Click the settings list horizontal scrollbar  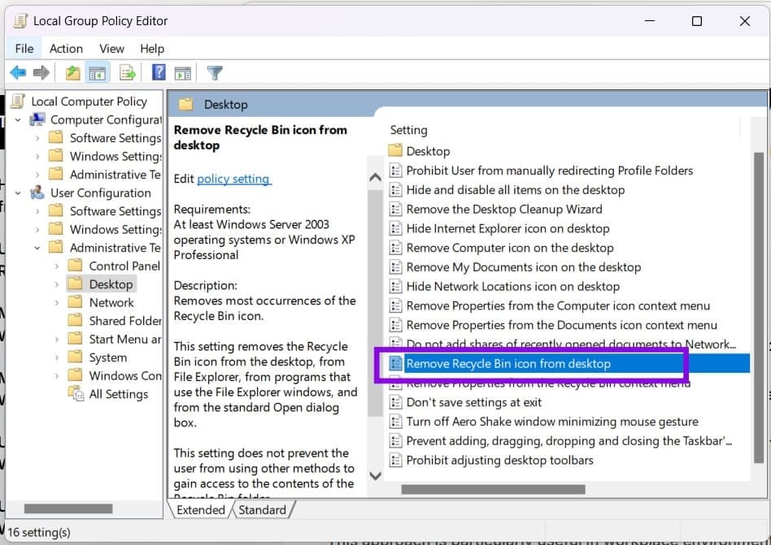(493, 489)
